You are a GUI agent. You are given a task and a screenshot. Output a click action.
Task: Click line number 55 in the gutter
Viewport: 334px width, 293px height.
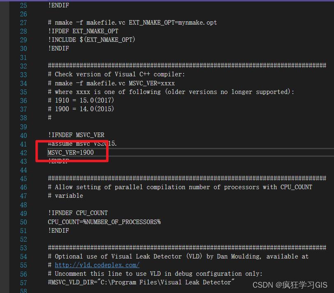[24, 265]
